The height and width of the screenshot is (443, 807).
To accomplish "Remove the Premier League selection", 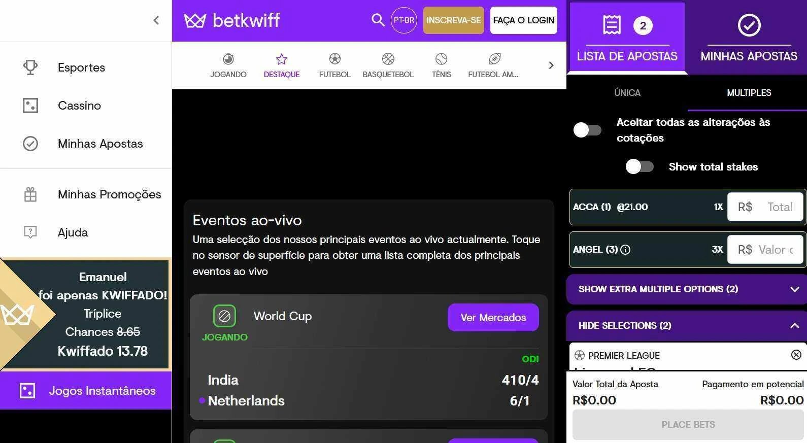I will (x=796, y=355).
